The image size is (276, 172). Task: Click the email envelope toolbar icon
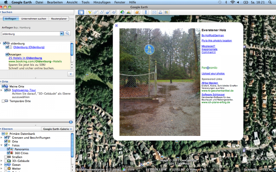pyautogui.click(x=154, y=12)
